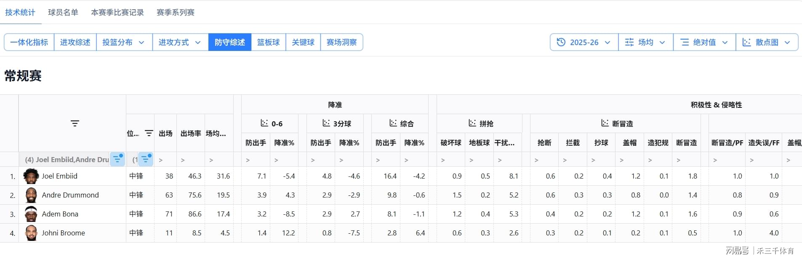Select the 防守综述 view

(x=230, y=42)
